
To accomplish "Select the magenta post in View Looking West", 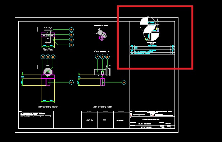I will tap(103, 82).
